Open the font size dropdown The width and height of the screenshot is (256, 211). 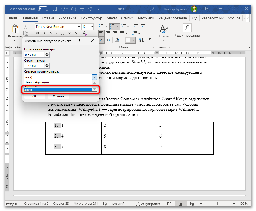91,27
